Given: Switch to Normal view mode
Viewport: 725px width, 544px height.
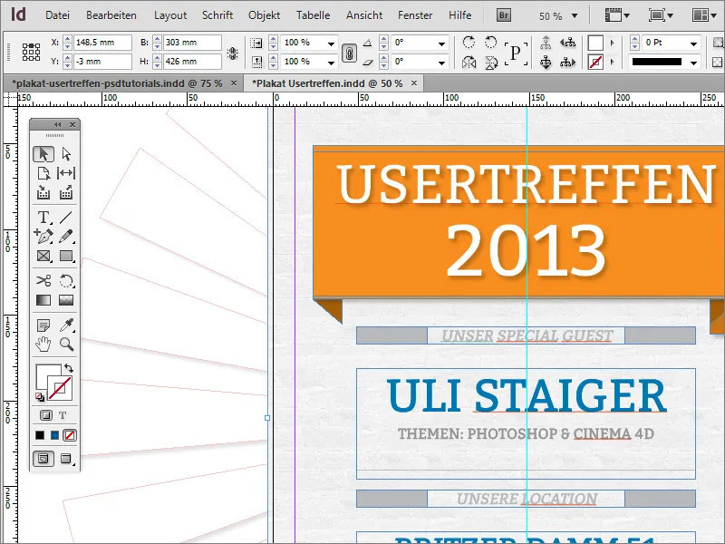Looking at the screenshot, I should [x=43, y=459].
